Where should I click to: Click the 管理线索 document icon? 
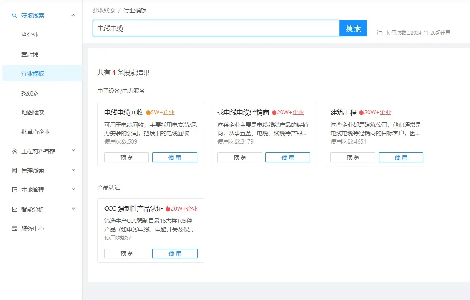point(14,170)
